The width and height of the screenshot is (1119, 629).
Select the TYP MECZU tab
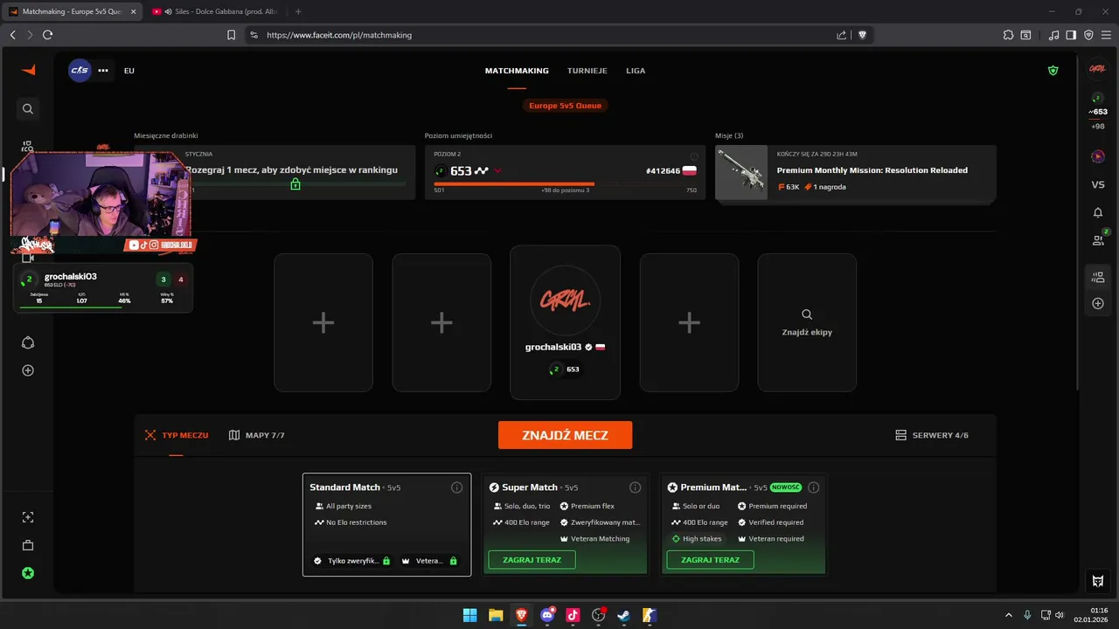[x=177, y=435]
